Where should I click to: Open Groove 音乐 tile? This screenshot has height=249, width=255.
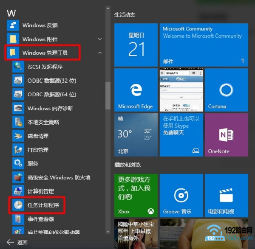181,196
